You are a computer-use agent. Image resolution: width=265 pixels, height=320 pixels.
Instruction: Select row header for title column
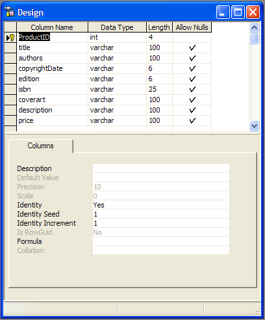[10, 47]
